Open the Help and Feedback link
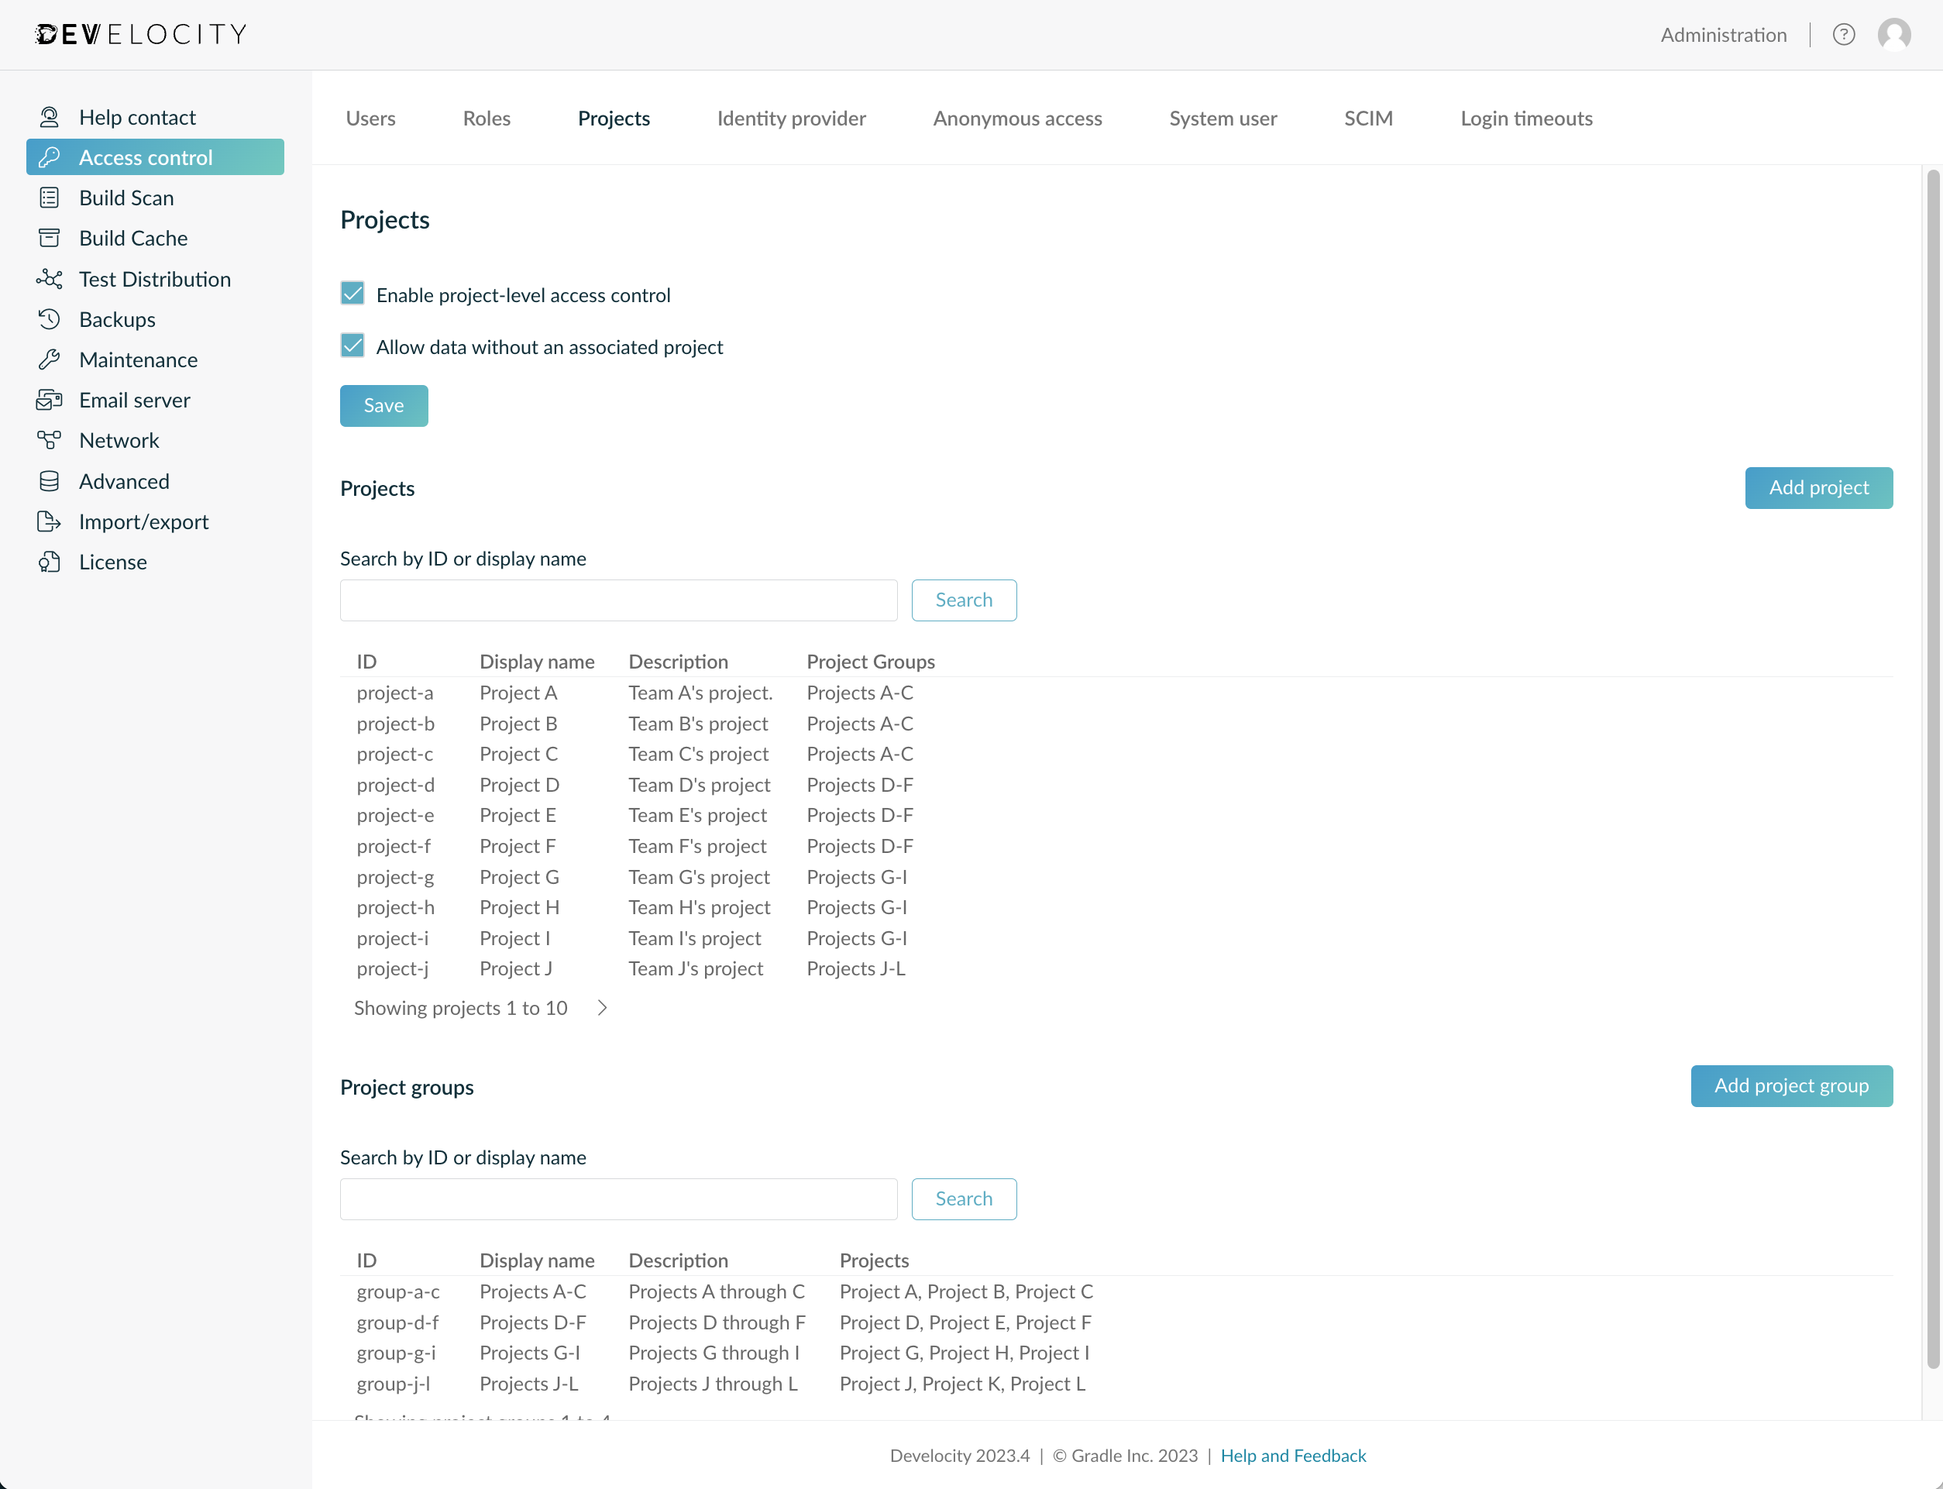The width and height of the screenshot is (1943, 1489). 1292,1456
